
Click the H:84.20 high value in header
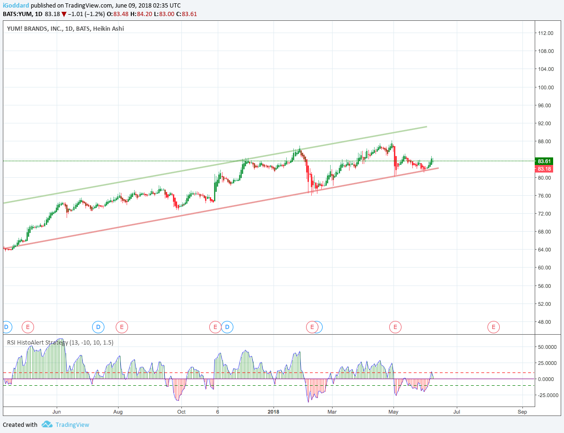pyautogui.click(x=141, y=14)
